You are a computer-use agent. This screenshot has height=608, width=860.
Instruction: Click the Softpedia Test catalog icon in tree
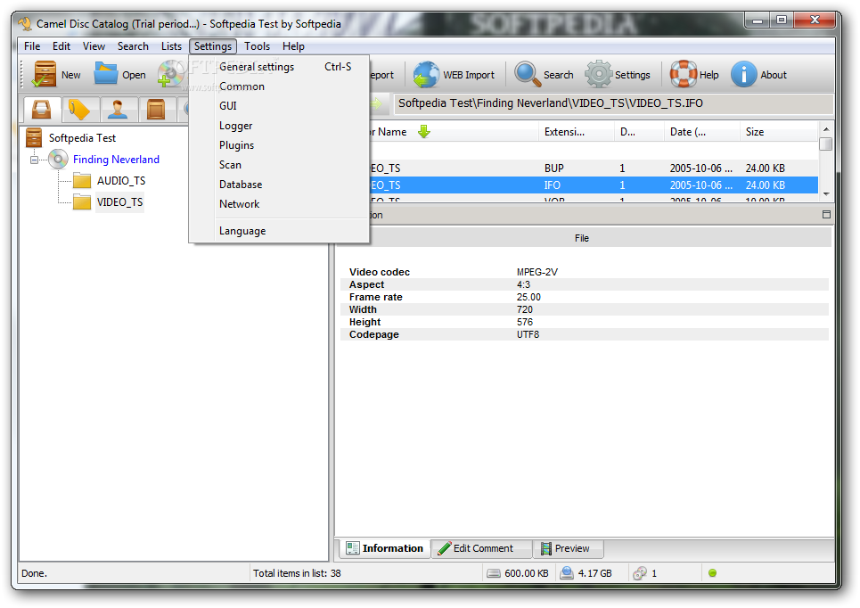(x=34, y=137)
